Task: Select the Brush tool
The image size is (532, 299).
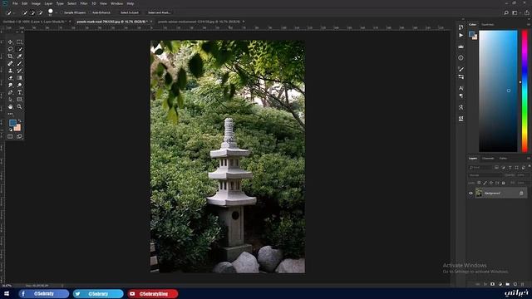Action: tap(19, 63)
